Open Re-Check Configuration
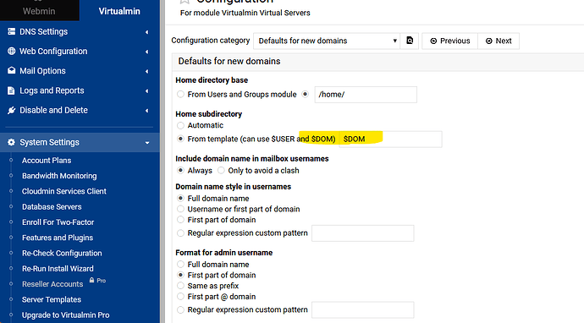The width and height of the screenshot is (584, 323). tap(62, 253)
